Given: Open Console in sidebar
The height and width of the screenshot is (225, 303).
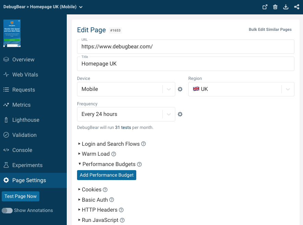Looking at the screenshot, I should pos(33,150).
